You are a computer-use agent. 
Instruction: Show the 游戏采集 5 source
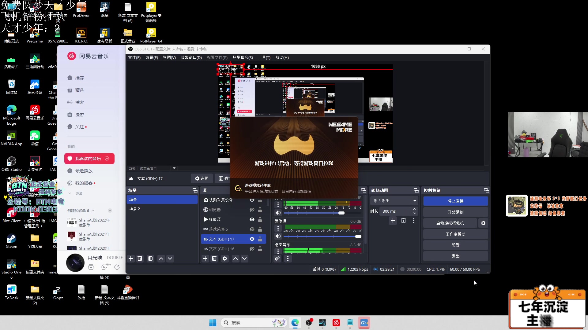tap(252, 229)
